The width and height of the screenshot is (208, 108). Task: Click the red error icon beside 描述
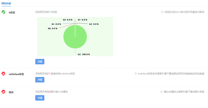click(x=3, y=92)
